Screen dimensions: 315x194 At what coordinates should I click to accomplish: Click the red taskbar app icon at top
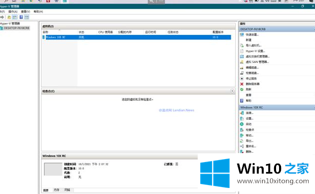(48, 1)
